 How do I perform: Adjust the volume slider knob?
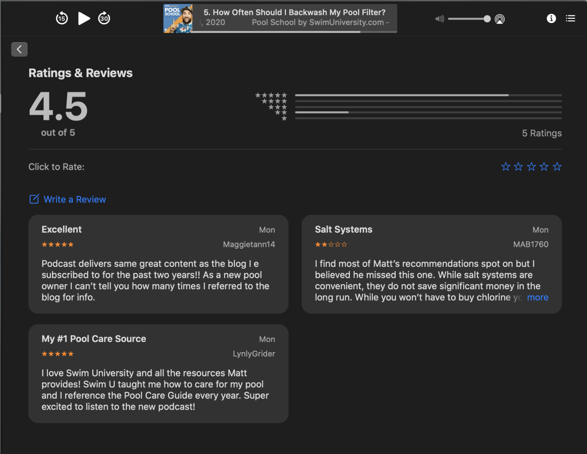pyautogui.click(x=487, y=19)
